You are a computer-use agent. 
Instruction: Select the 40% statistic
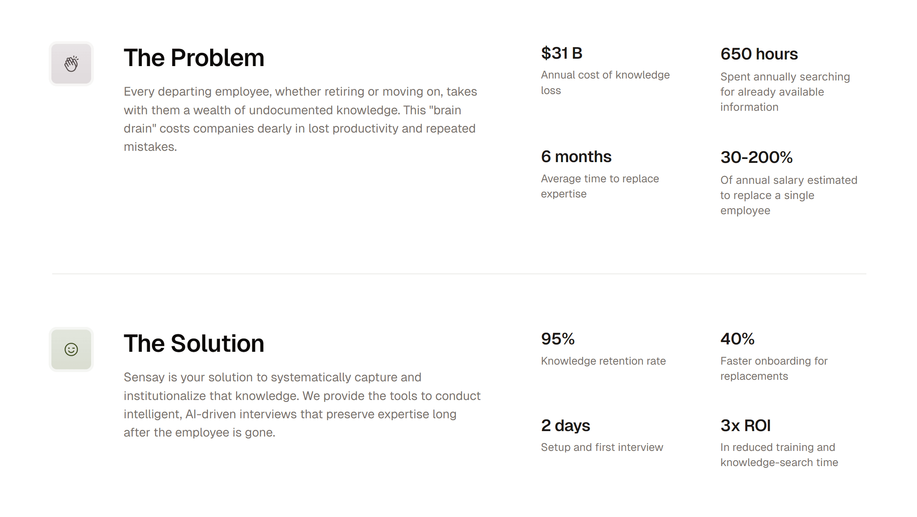tap(737, 339)
